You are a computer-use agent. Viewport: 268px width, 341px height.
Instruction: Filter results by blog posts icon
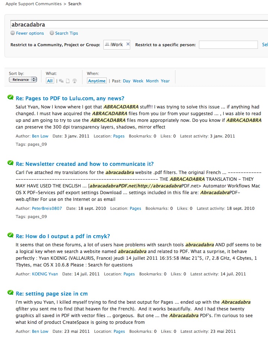point(75,81)
